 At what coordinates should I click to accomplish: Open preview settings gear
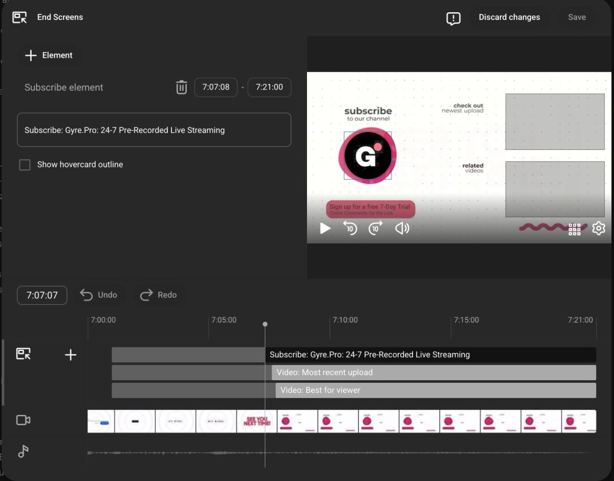click(599, 228)
